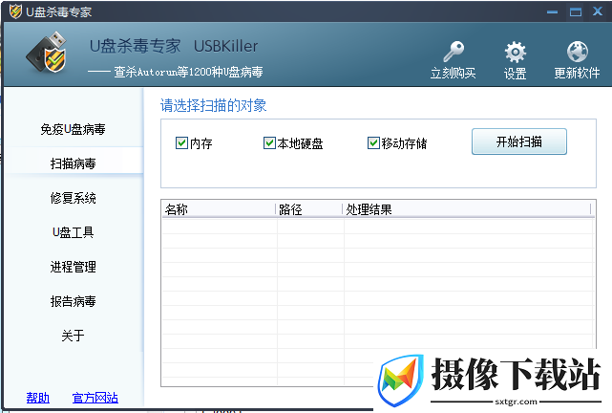The image size is (612, 413).
Task: Select 扫描病毒 in the sidebar
Action: 73,163
